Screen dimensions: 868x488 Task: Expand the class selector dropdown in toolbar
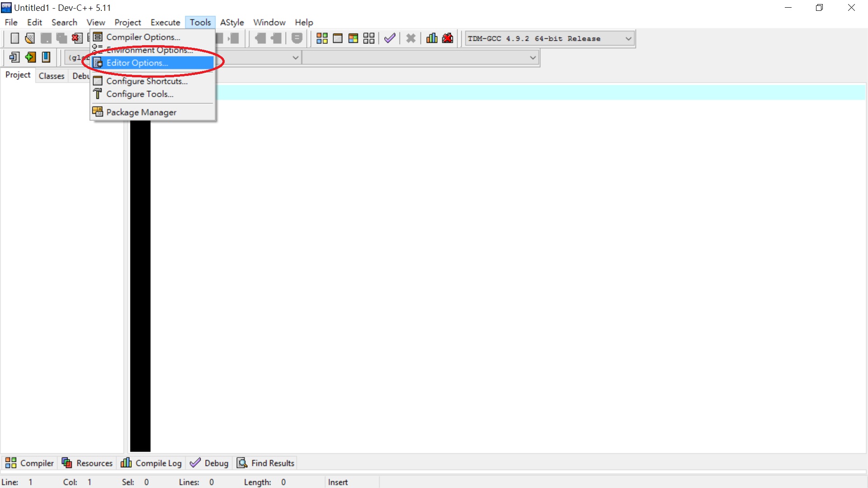pos(295,58)
